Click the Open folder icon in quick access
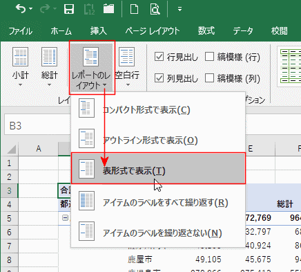Image resolution: width=301 pixels, height=272 pixels. (108, 9)
